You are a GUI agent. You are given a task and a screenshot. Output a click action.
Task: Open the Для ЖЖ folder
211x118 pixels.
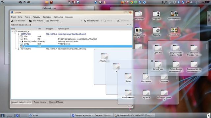[x=158, y=49]
